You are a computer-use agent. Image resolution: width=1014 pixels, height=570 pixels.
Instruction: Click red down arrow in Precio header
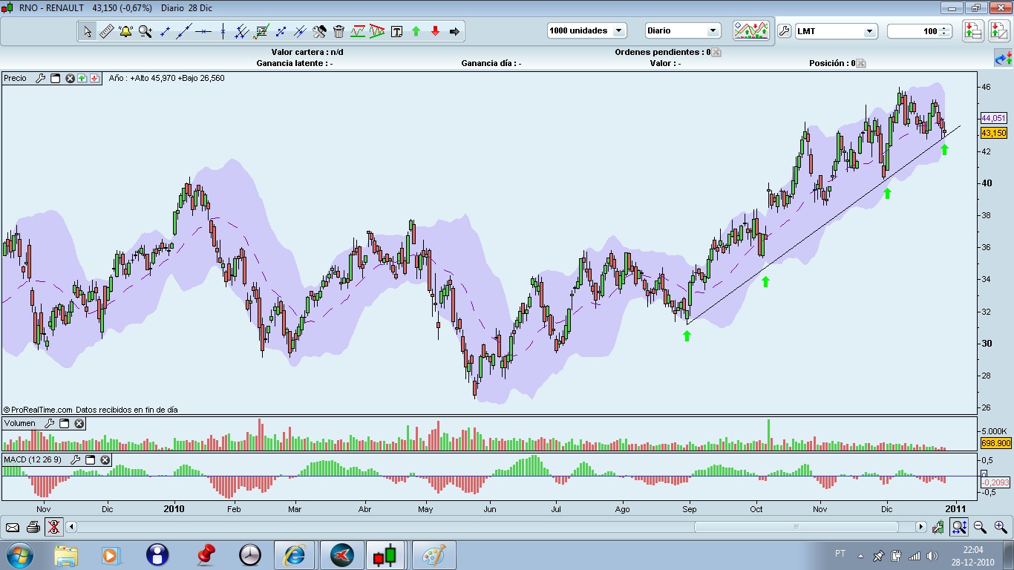coord(94,78)
